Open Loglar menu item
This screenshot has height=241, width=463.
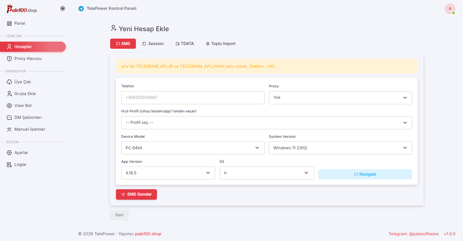[33, 165]
